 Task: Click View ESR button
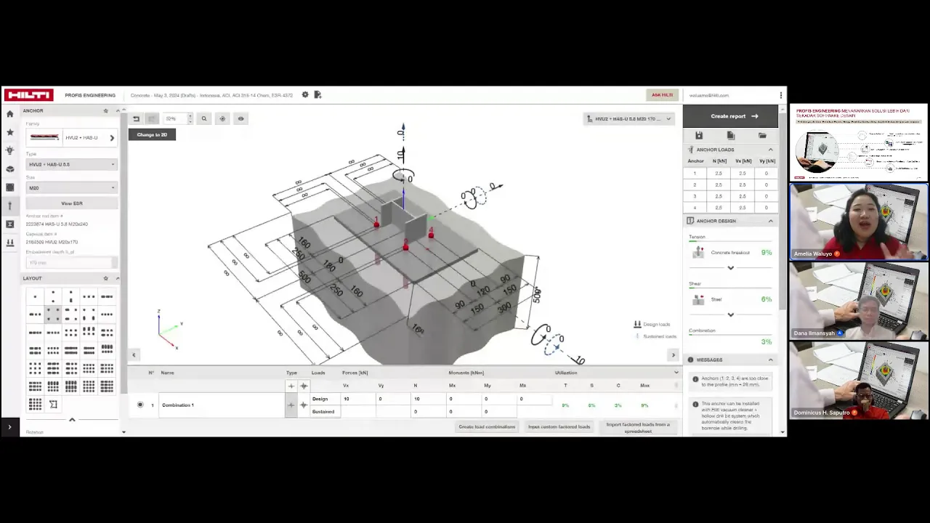pos(72,203)
